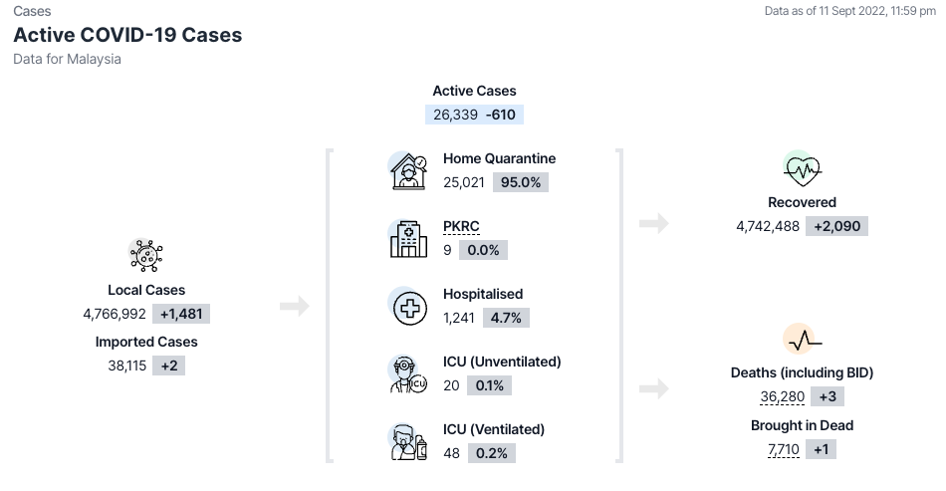Click the Home Quarantine house icon
The width and height of the screenshot is (946, 491).
407,171
